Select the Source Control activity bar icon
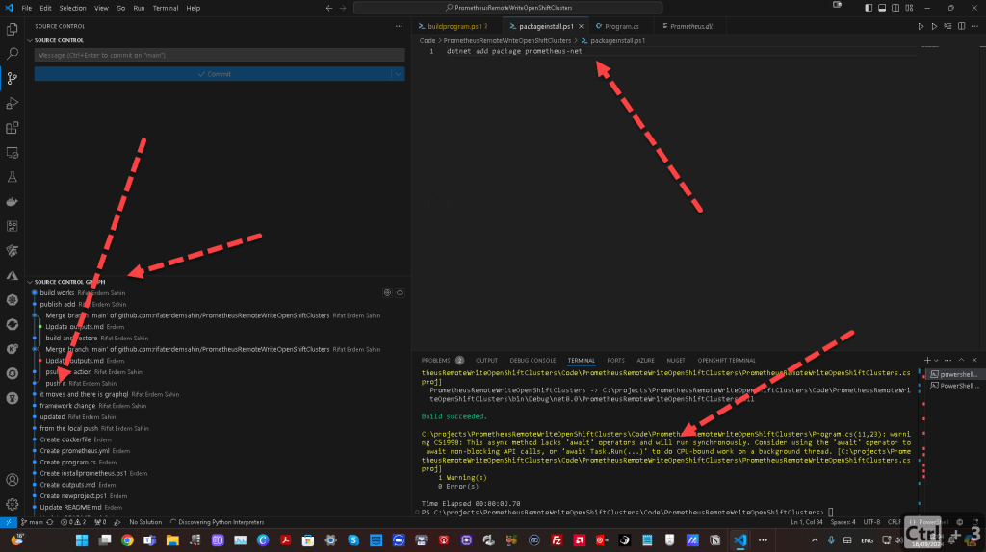 click(x=12, y=79)
